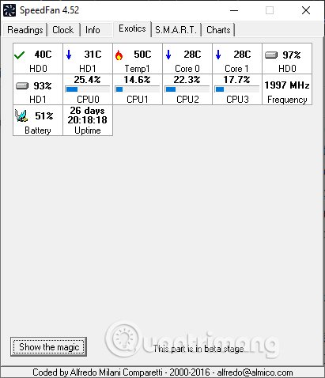This screenshot has width=325, height=378.
Task: Click the CPU2 usage bar
Action: [x=187, y=89]
